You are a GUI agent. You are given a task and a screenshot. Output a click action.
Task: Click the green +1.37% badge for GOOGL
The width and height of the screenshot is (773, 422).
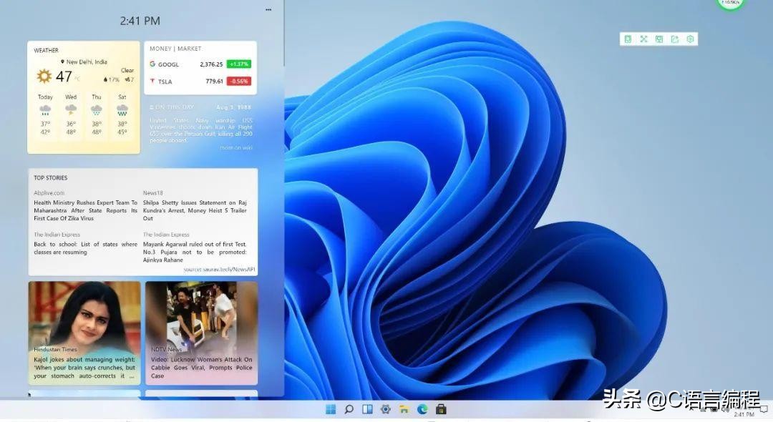[238, 64]
